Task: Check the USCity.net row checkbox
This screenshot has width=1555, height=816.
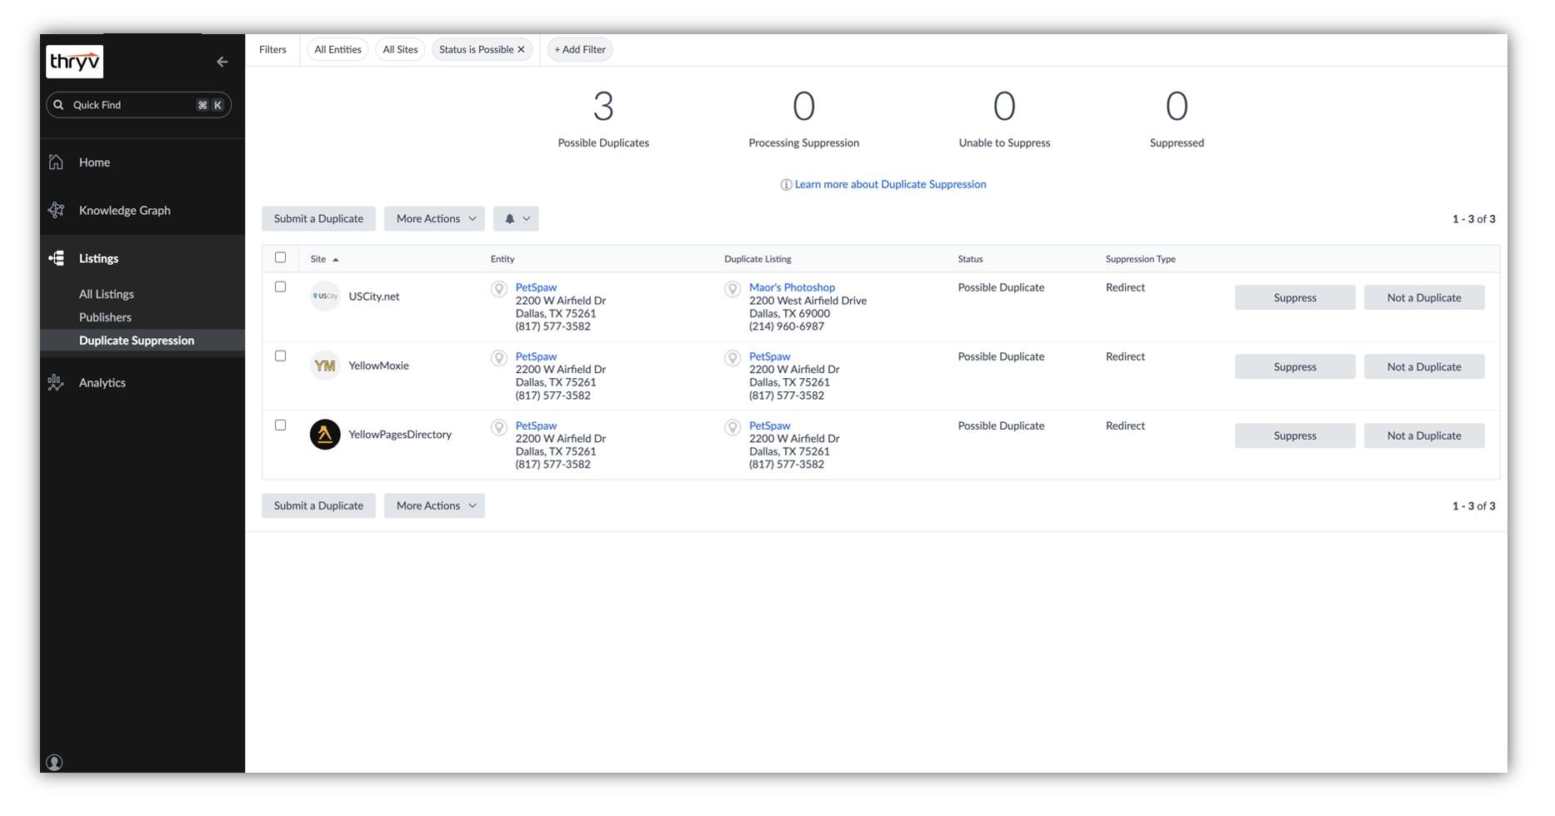Action: (x=281, y=287)
